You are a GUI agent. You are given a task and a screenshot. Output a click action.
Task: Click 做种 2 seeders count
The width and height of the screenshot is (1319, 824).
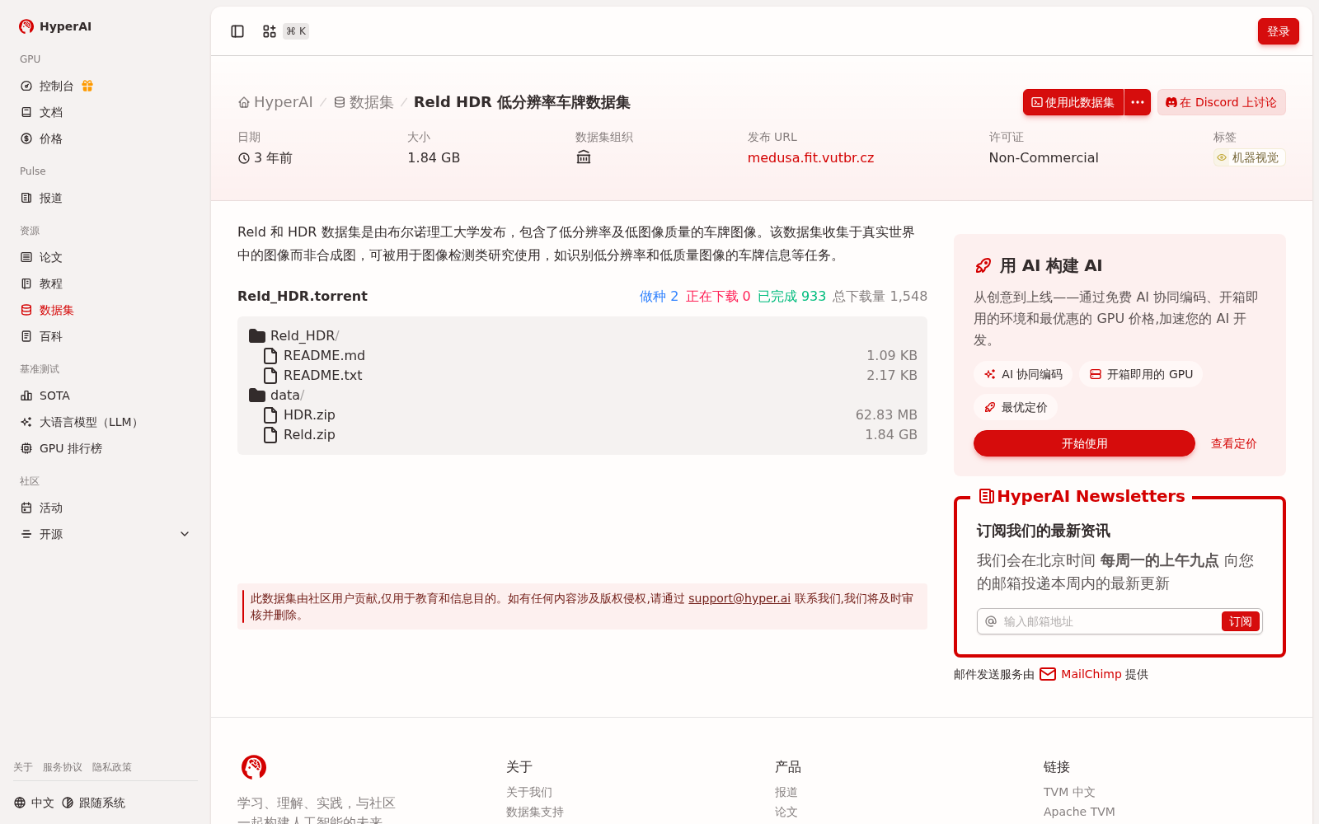coord(659,296)
